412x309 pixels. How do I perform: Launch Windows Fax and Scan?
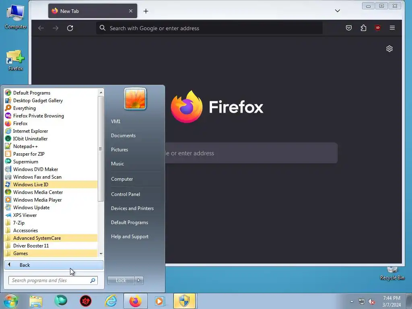[51, 177]
